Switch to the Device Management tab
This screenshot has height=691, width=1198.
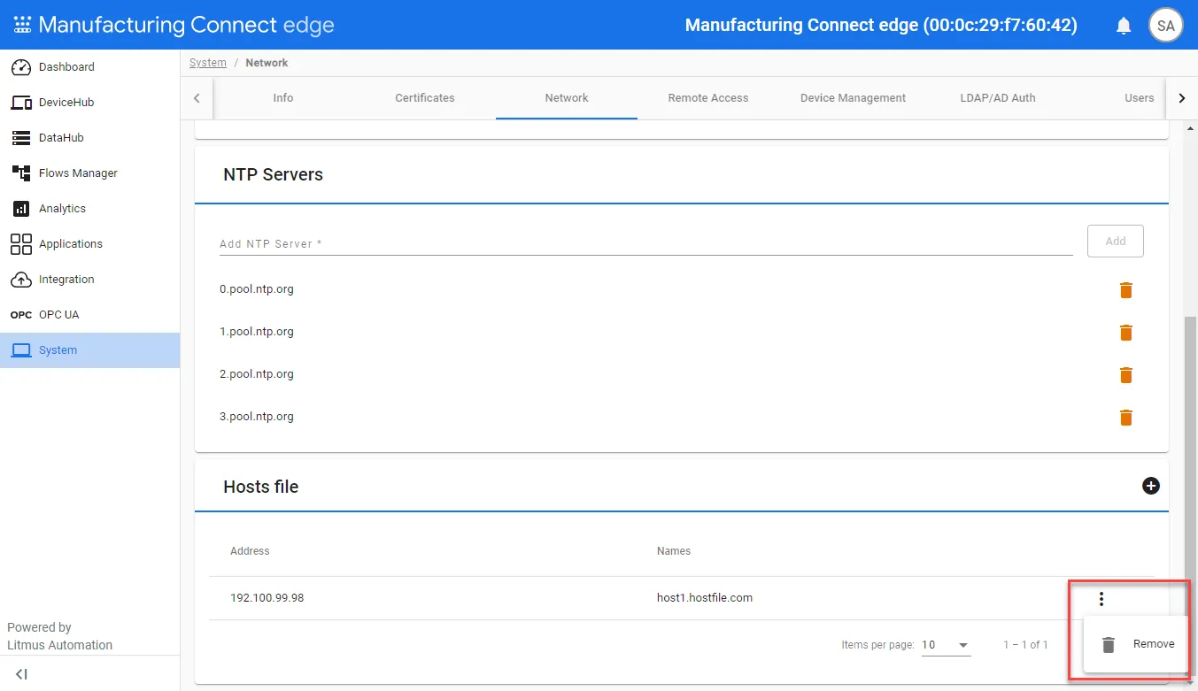point(853,98)
